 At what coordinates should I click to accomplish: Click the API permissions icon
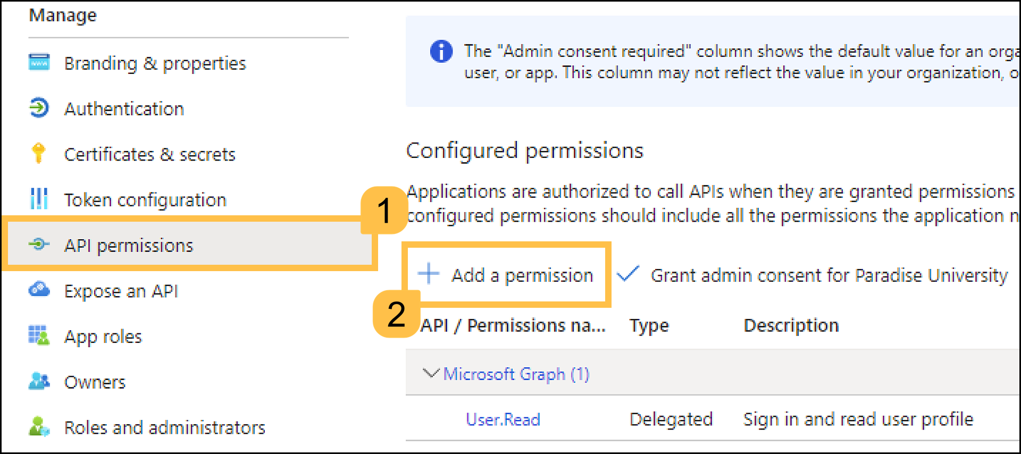pyautogui.click(x=39, y=245)
